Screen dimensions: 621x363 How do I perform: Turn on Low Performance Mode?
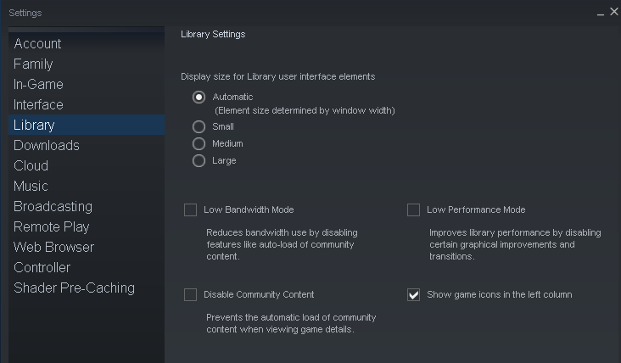click(x=414, y=210)
